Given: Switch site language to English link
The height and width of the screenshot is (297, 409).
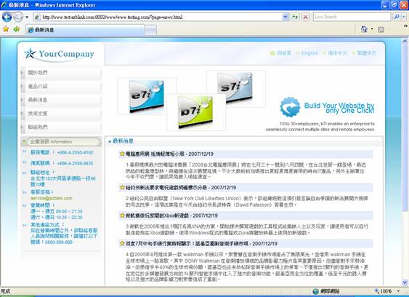Looking at the screenshot, I should [x=309, y=53].
